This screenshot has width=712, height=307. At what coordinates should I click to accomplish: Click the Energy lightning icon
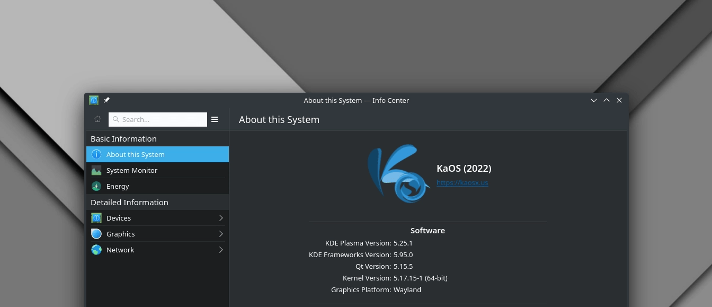pyautogui.click(x=96, y=186)
